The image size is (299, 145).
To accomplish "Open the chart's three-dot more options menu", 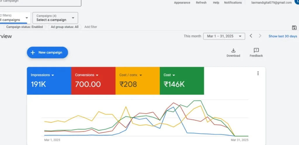I will (258, 73).
